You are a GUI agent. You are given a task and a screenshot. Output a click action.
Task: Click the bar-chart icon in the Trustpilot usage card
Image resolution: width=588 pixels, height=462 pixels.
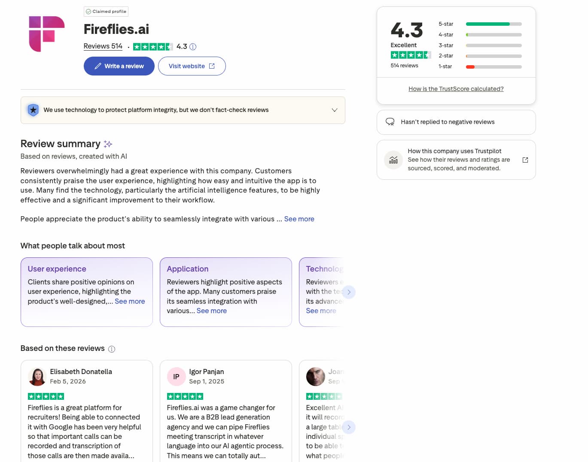393,160
